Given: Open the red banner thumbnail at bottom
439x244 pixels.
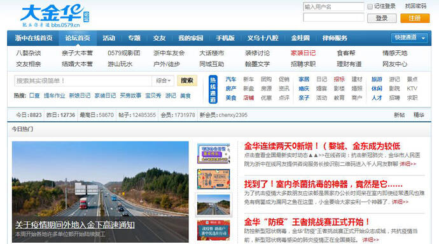Looking at the screenshot, I should 213,230.
